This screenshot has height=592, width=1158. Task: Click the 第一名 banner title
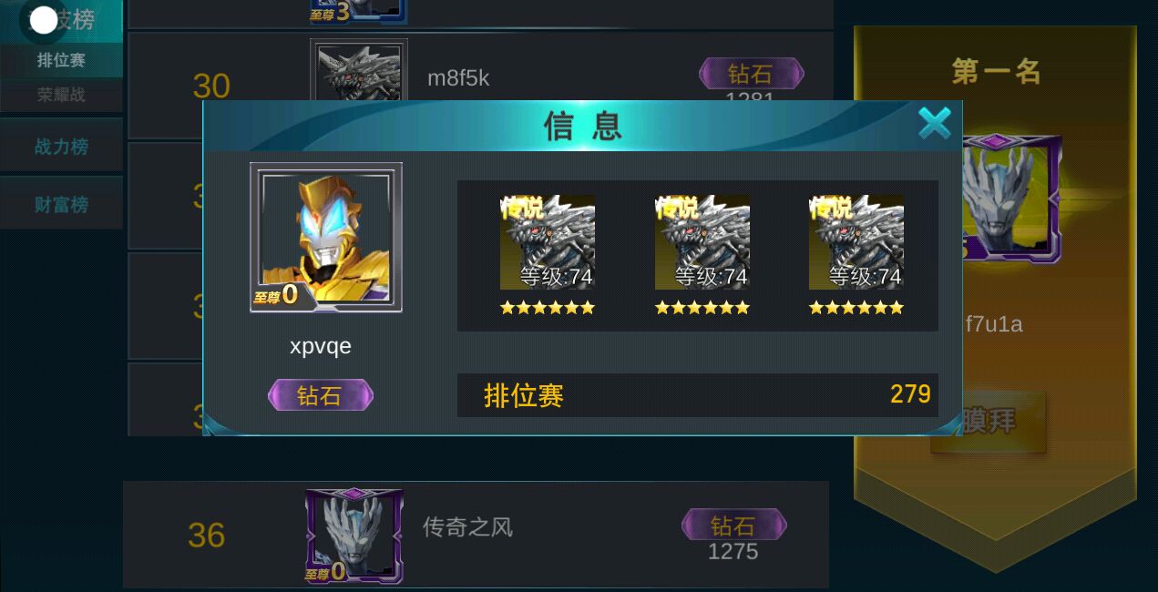pyautogui.click(x=996, y=71)
